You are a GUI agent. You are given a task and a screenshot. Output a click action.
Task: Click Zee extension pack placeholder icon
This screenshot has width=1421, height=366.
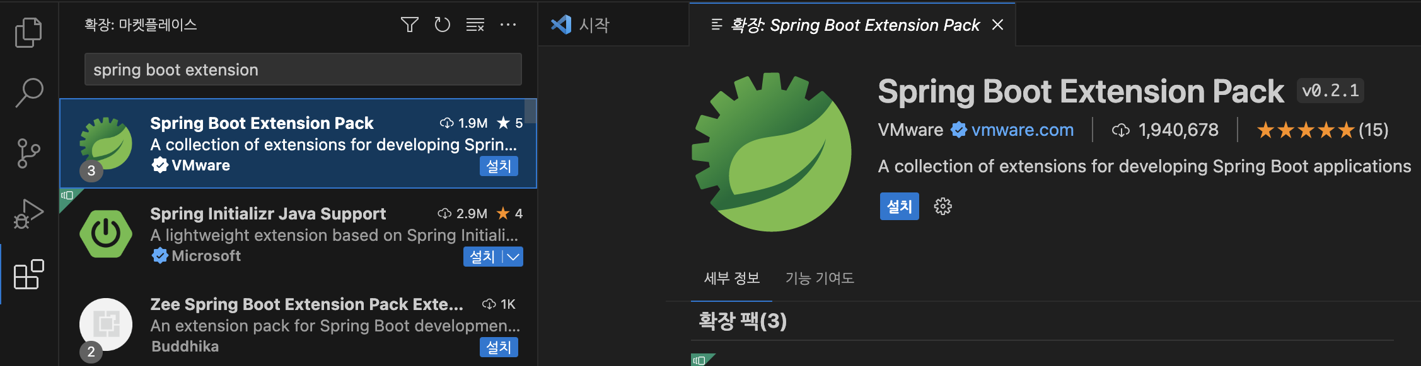tap(106, 324)
